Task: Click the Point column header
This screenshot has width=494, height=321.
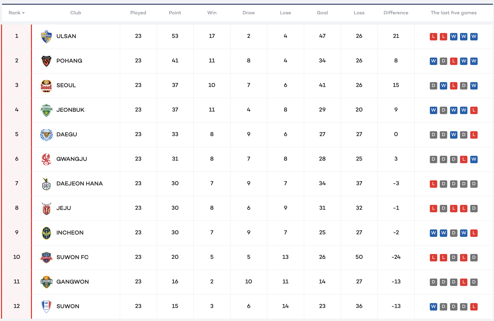Action: pyautogui.click(x=175, y=13)
